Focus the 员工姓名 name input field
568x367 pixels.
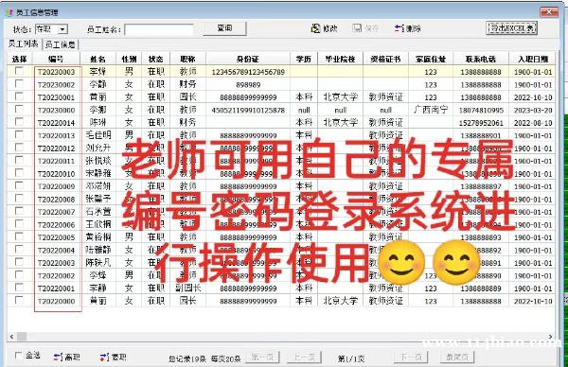tap(159, 29)
